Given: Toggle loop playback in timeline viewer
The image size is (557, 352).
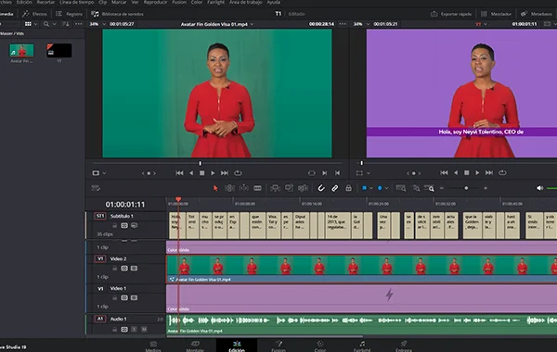Looking at the screenshot, I should click(502, 172).
